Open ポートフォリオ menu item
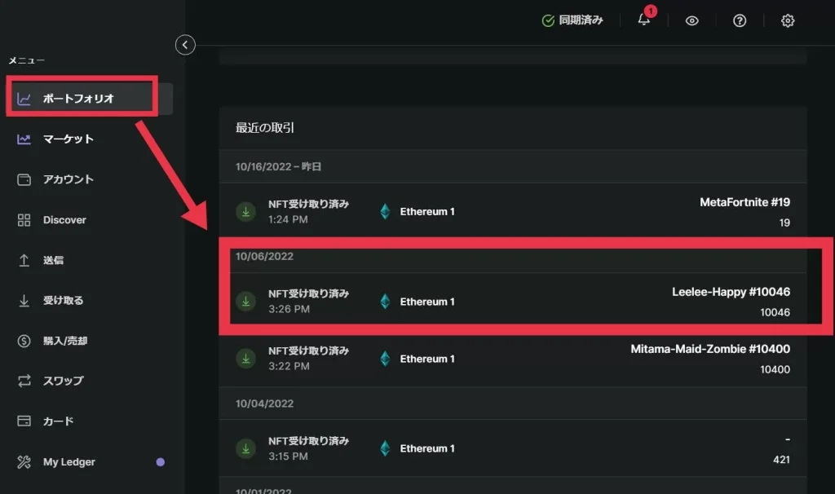 90,99
